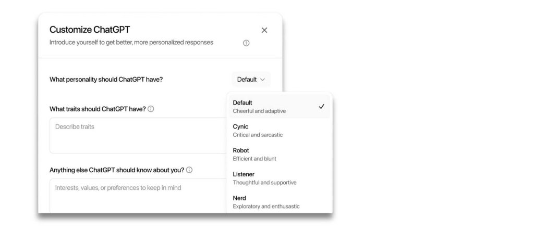This screenshot has width=534, height=230.
Task: Click the 'Customize ChatGPT' dialog title
Action: tap(90, 30)
